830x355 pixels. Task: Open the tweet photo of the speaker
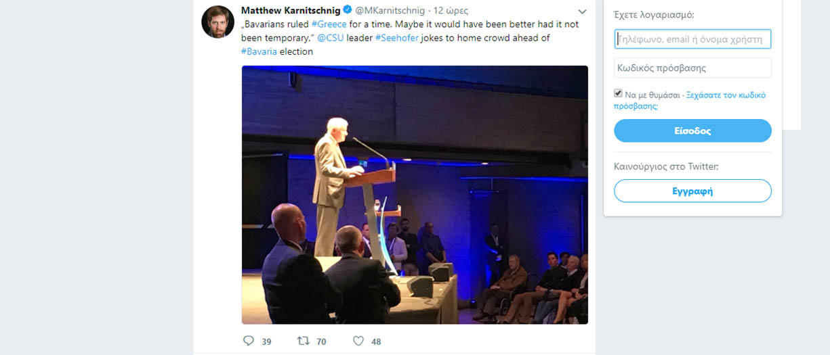coord(415,195)
